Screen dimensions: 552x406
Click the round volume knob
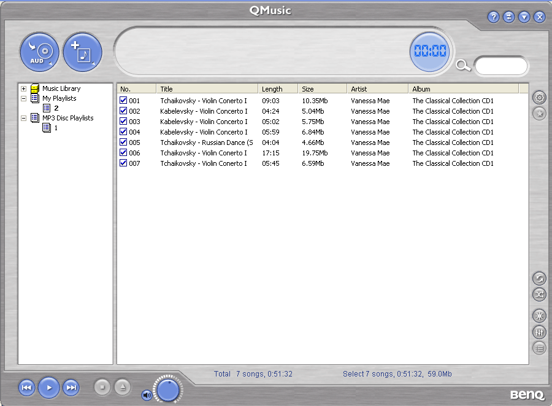tap(167, 390)
